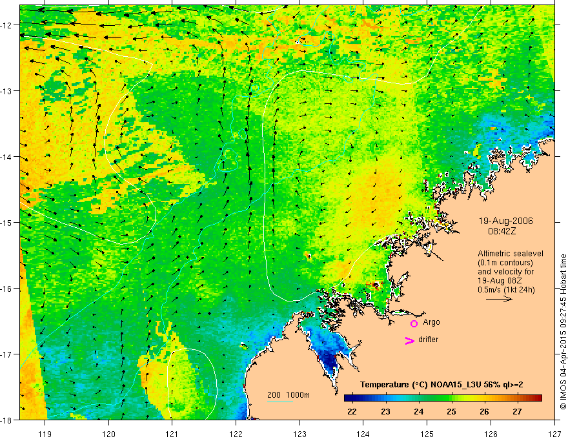Click the color bar value 23
The height and width of the screenshot is (439, 568).
tap(385, 411)
